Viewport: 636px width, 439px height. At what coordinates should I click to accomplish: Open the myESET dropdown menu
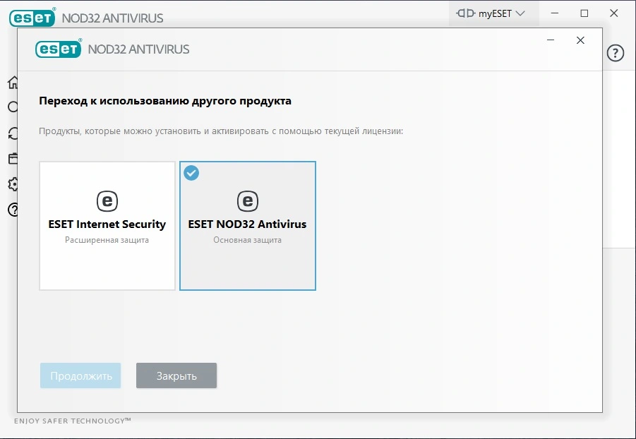[x=494, y=13]
